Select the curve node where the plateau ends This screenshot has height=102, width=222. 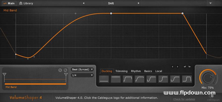coord(182,13)
